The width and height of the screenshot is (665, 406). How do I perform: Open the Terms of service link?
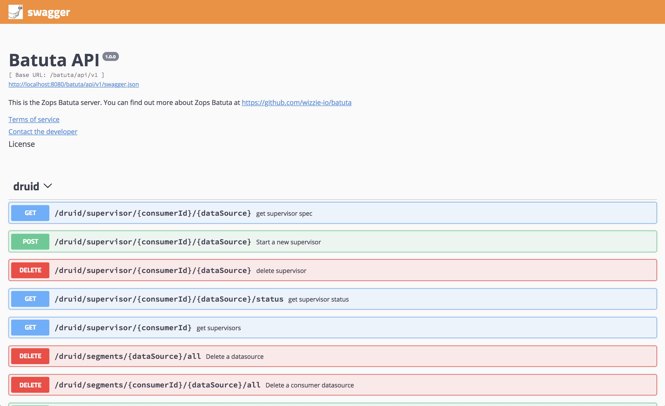34,120
